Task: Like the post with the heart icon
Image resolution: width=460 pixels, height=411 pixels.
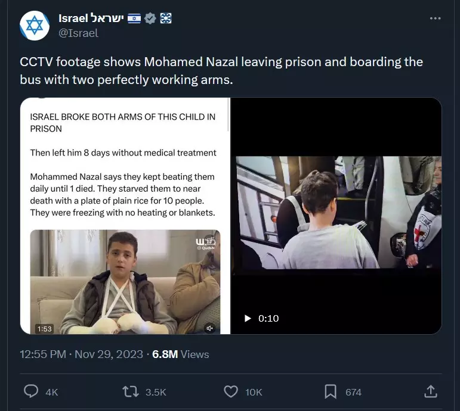Action: (231, 392)
